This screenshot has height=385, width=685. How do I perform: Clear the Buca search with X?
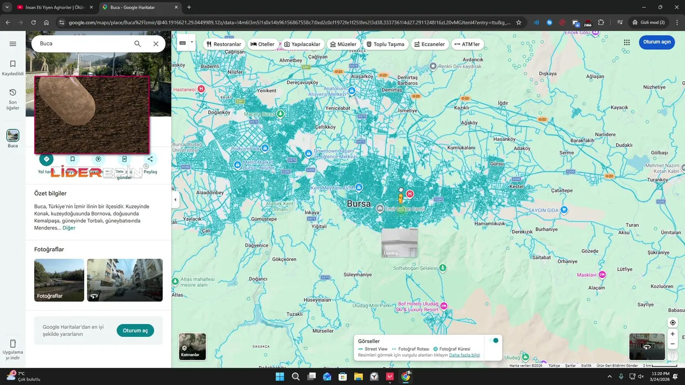[156, 44]
